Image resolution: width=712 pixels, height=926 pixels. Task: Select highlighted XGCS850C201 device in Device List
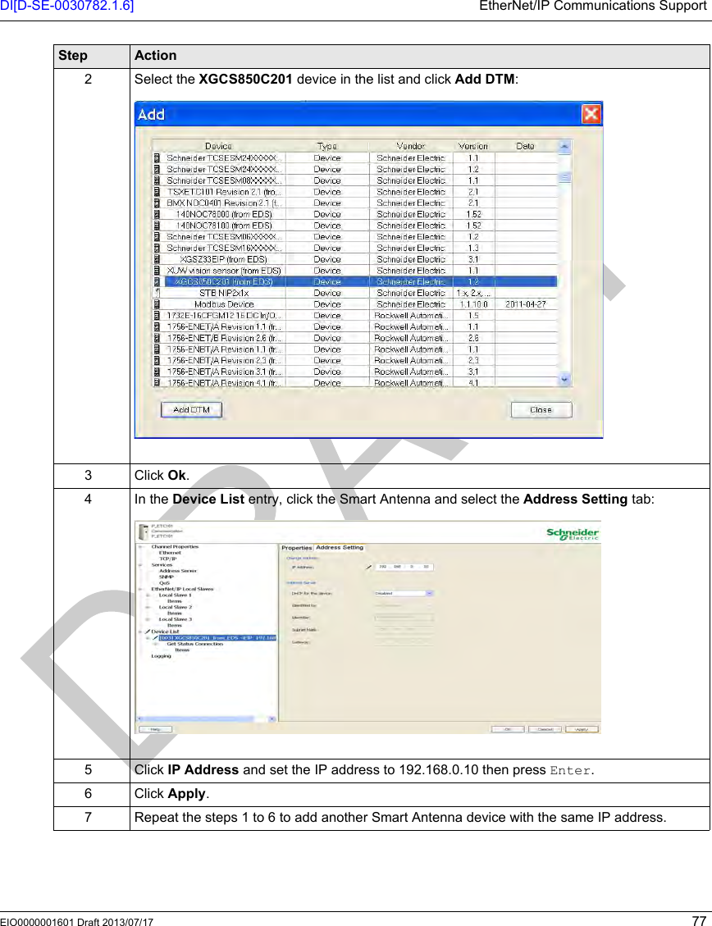pos(217,638)
